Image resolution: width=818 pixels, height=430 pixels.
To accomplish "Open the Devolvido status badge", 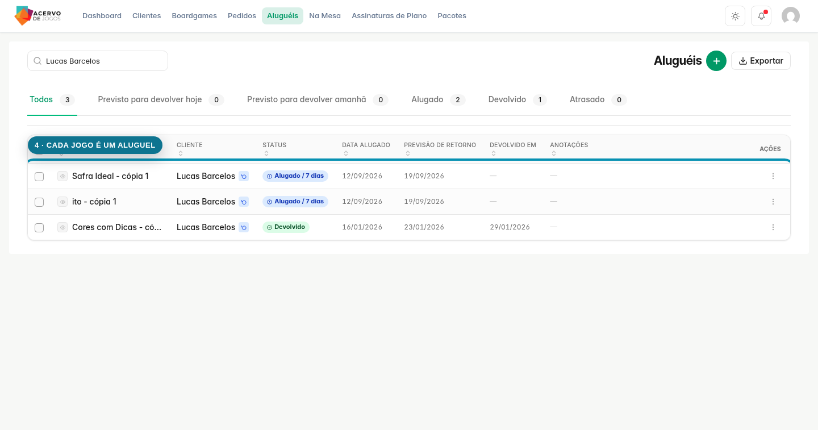I will [286, 227].
